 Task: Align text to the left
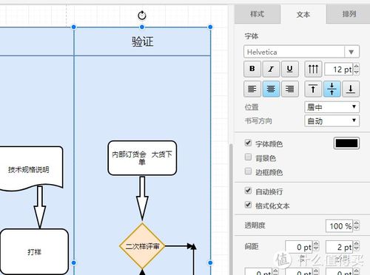pyautogui.click(x=252, y=89)
